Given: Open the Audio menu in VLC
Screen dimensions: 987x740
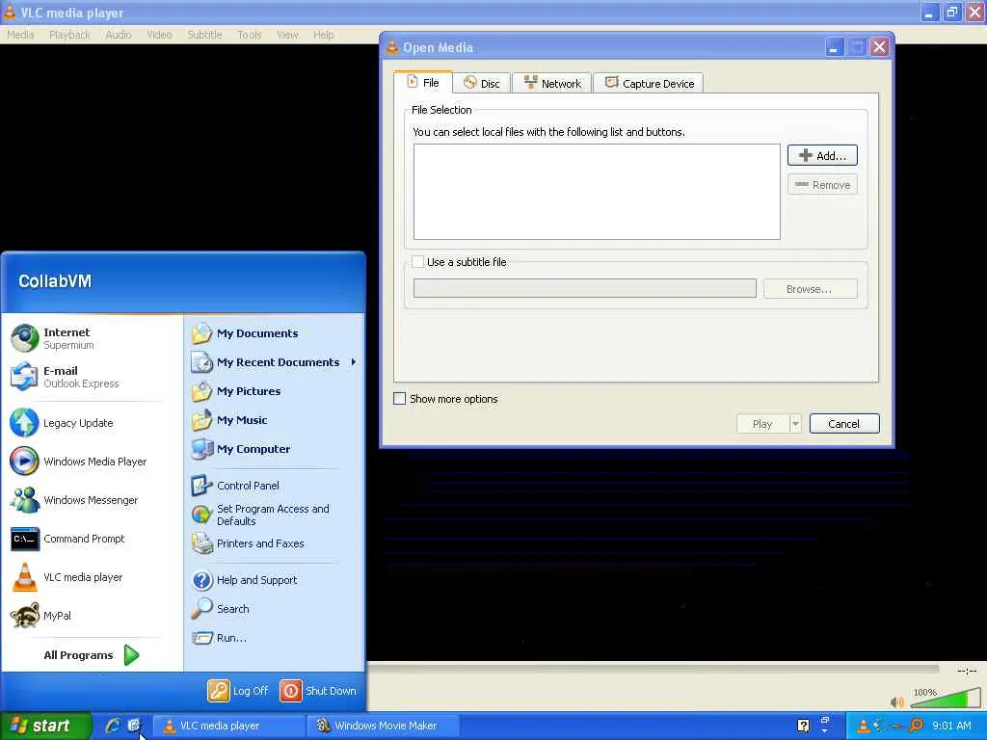Looking at the screenshot, I should (x=119, y=35).
